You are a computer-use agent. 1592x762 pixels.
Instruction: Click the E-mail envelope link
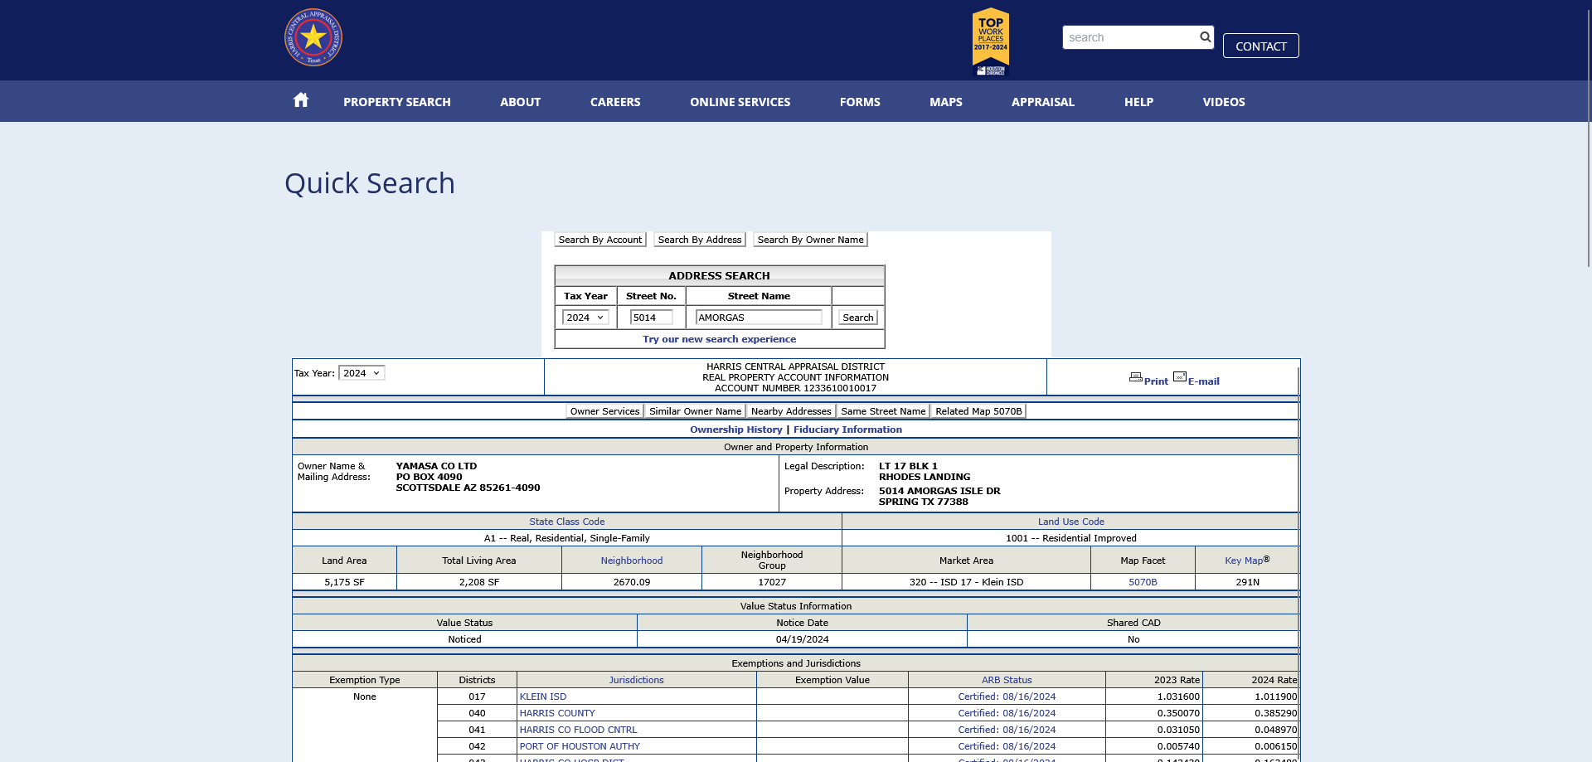coord(1196,379)
